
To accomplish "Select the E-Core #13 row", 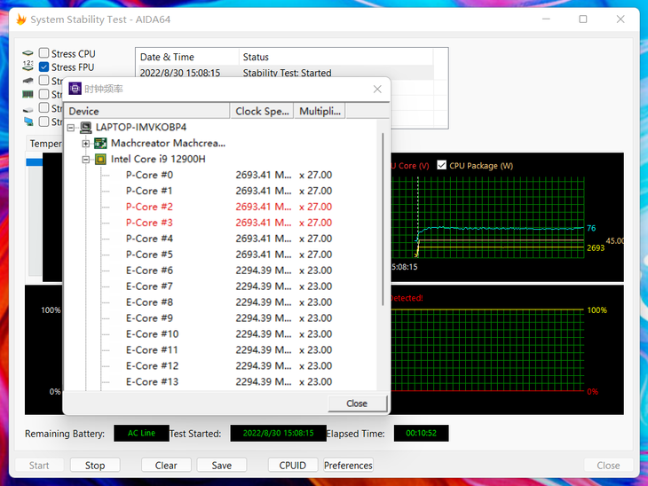I will 221,381.
